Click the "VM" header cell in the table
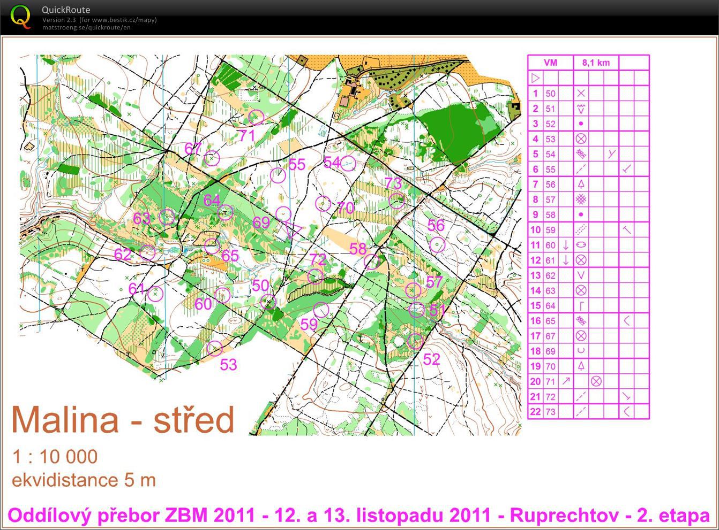Image resolution: width=719 pixels, height=530 pixels. tap(551, 63)
